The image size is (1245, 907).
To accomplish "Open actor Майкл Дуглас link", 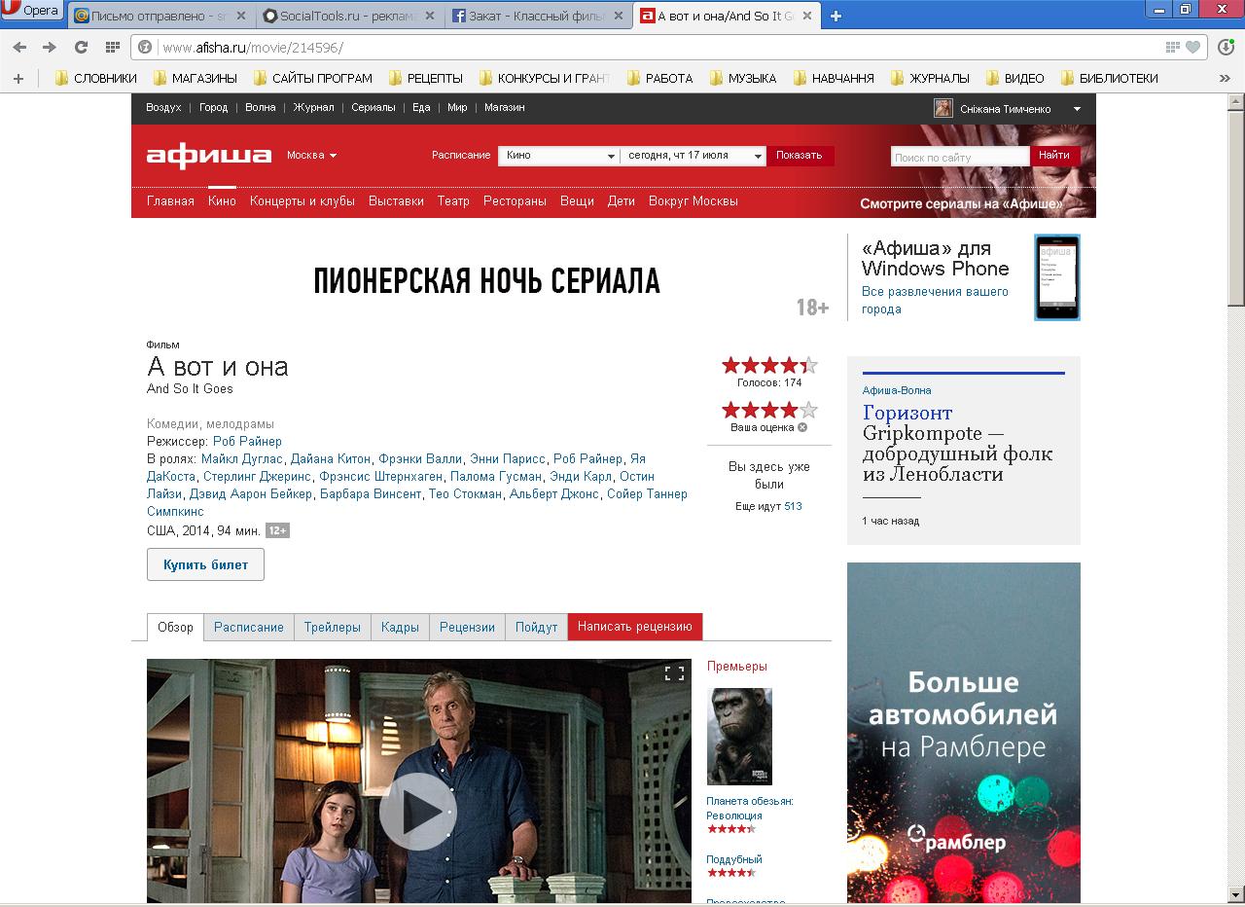I will (241, 458).
